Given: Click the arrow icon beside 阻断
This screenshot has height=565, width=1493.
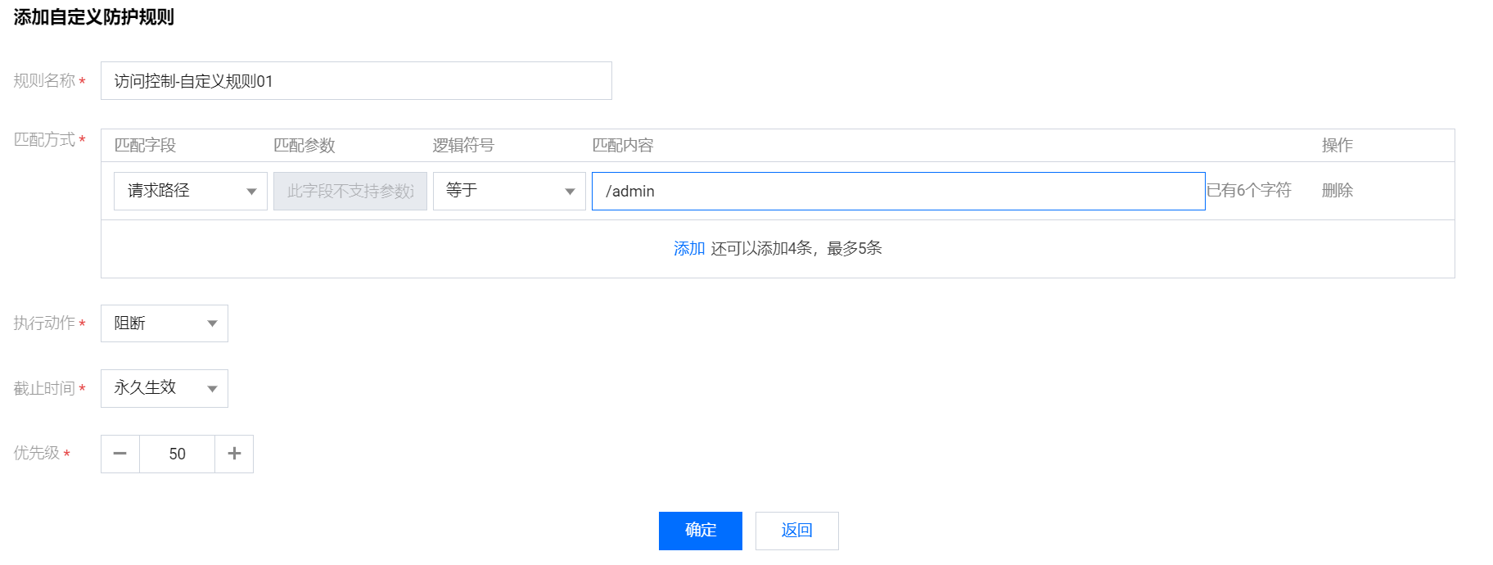Looking at the screenshot, I should [x=212, y=323].
